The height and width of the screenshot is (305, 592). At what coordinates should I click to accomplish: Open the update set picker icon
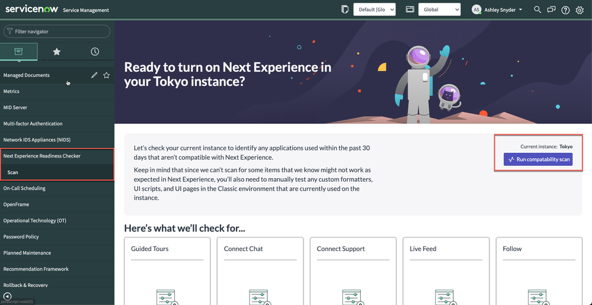[x=344, y=9]
